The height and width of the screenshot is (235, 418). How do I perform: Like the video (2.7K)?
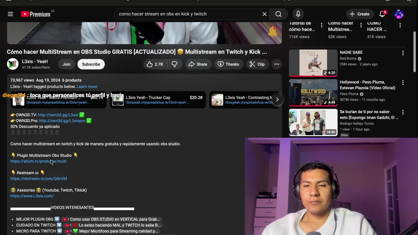point(155,64)
